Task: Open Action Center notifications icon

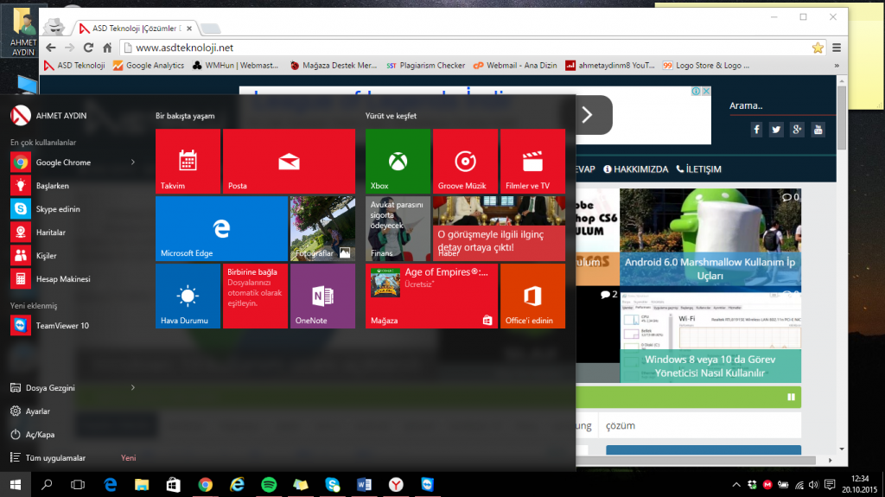Action: pyautogui.click(x=830, y=485)
